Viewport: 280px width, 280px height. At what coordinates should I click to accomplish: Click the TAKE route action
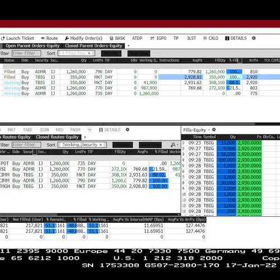click(x=27, y=130)
